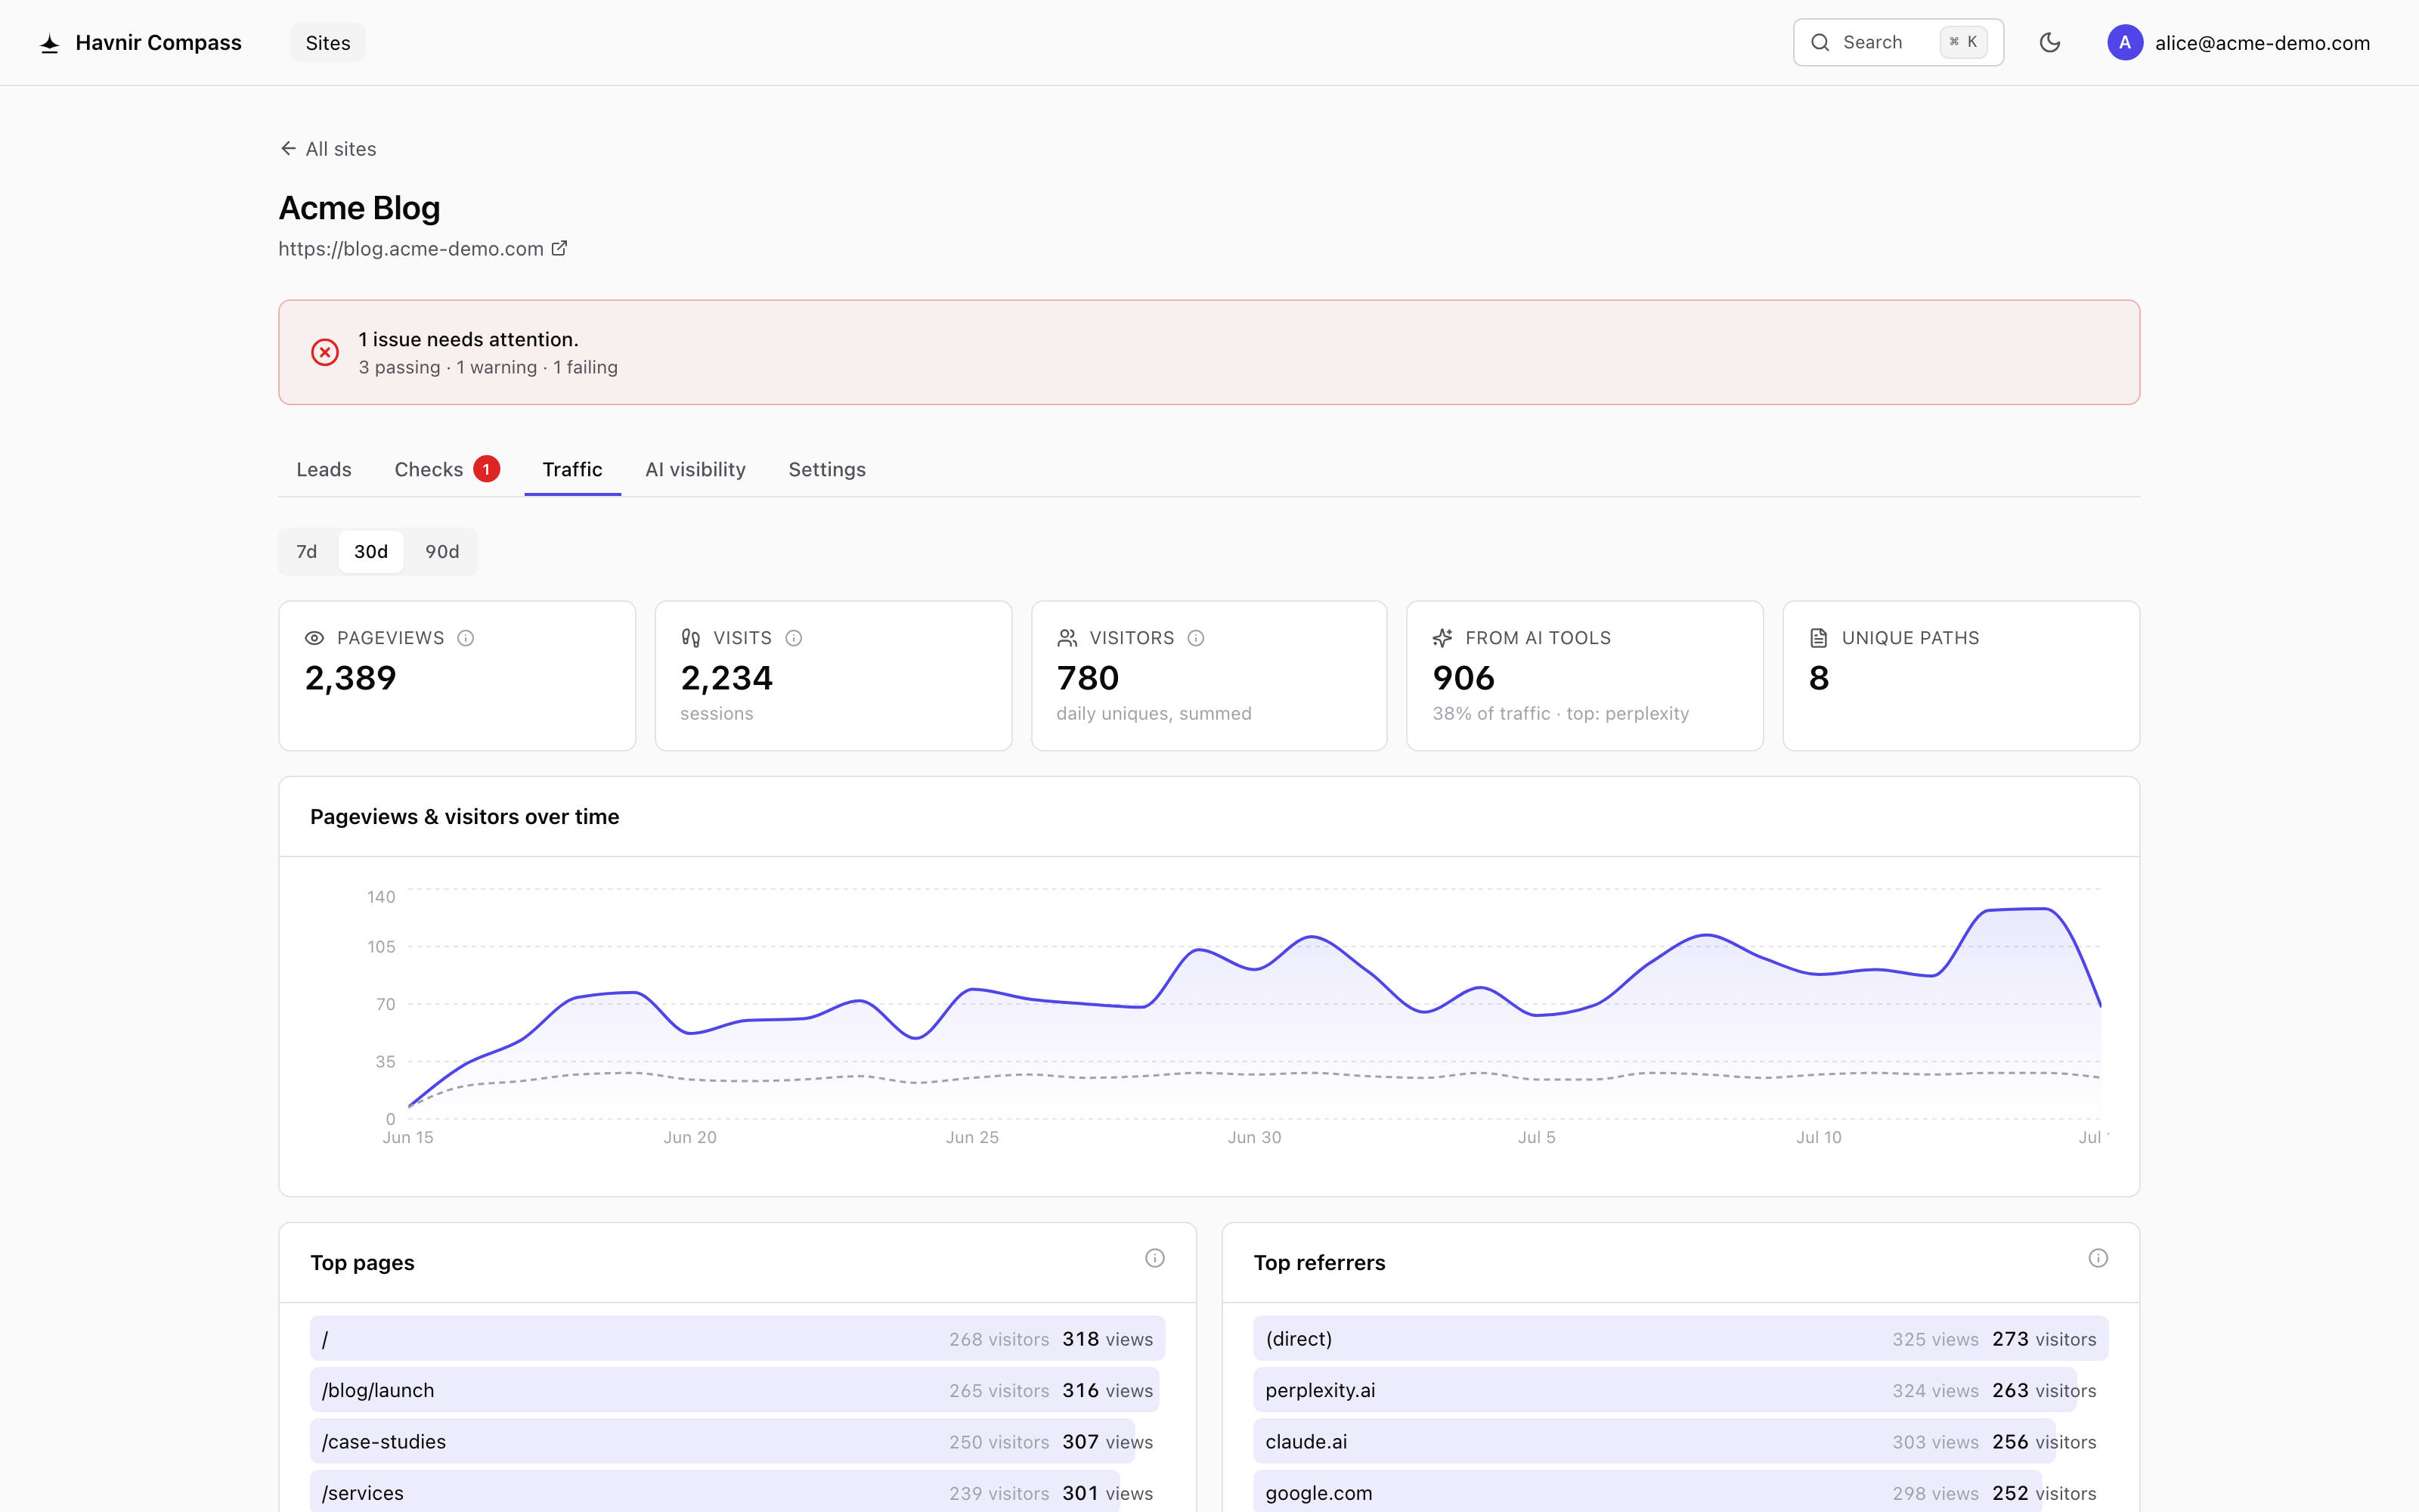Click the Jun 30 axis label

1255,1137
